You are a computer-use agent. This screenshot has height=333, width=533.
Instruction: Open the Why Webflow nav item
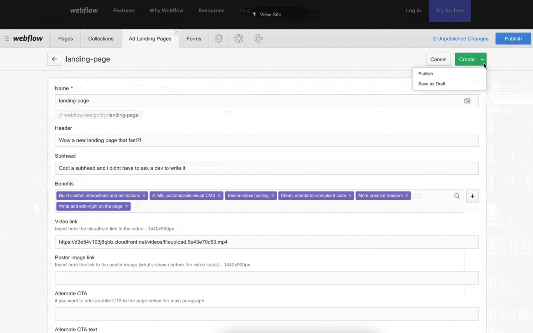(x=167, y=10)
